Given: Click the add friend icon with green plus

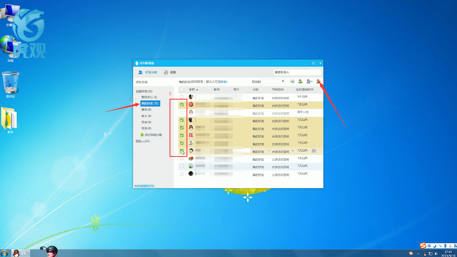Looking at the screenshot, I should pyautogui.click(x=300, y=82).
